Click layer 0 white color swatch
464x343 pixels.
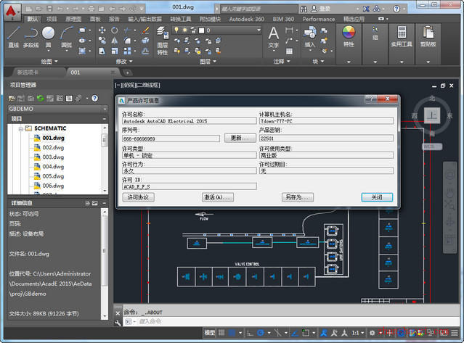[x=202, y=30]
